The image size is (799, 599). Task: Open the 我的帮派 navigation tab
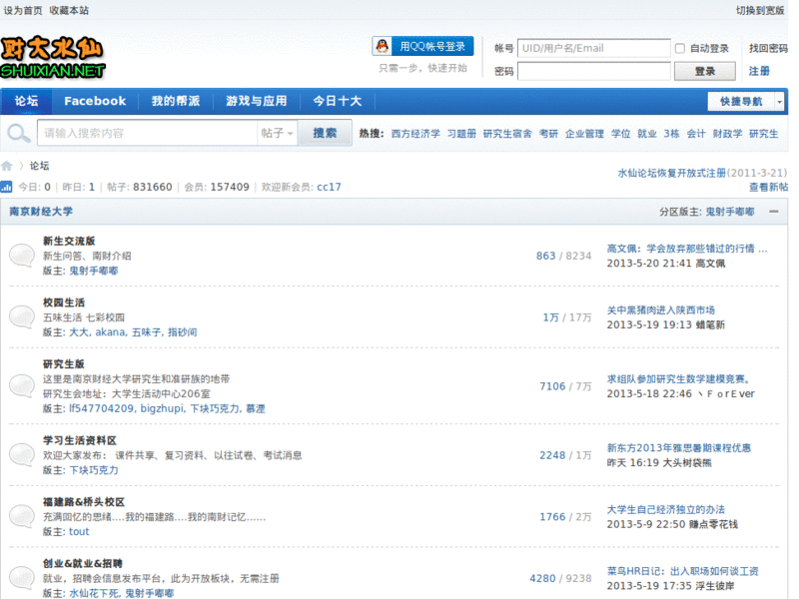(x=176, y=101)
